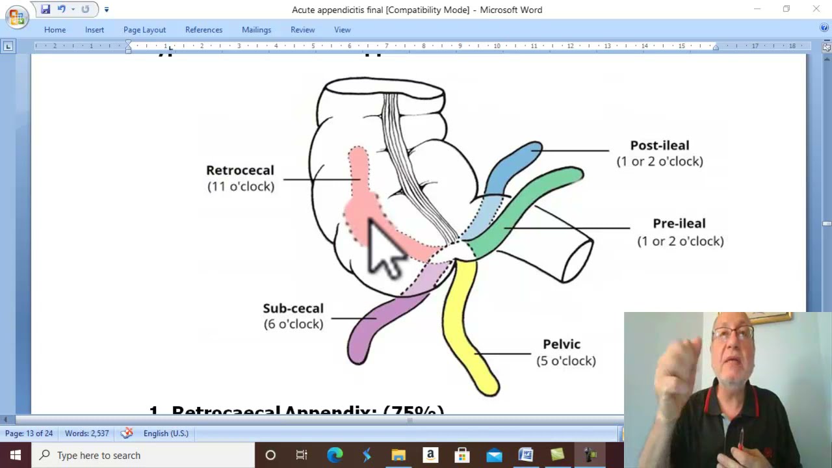Open the Windows Start menu
Image resolution: width=832 pixels, height=468 pixels.
pos(16,455)
